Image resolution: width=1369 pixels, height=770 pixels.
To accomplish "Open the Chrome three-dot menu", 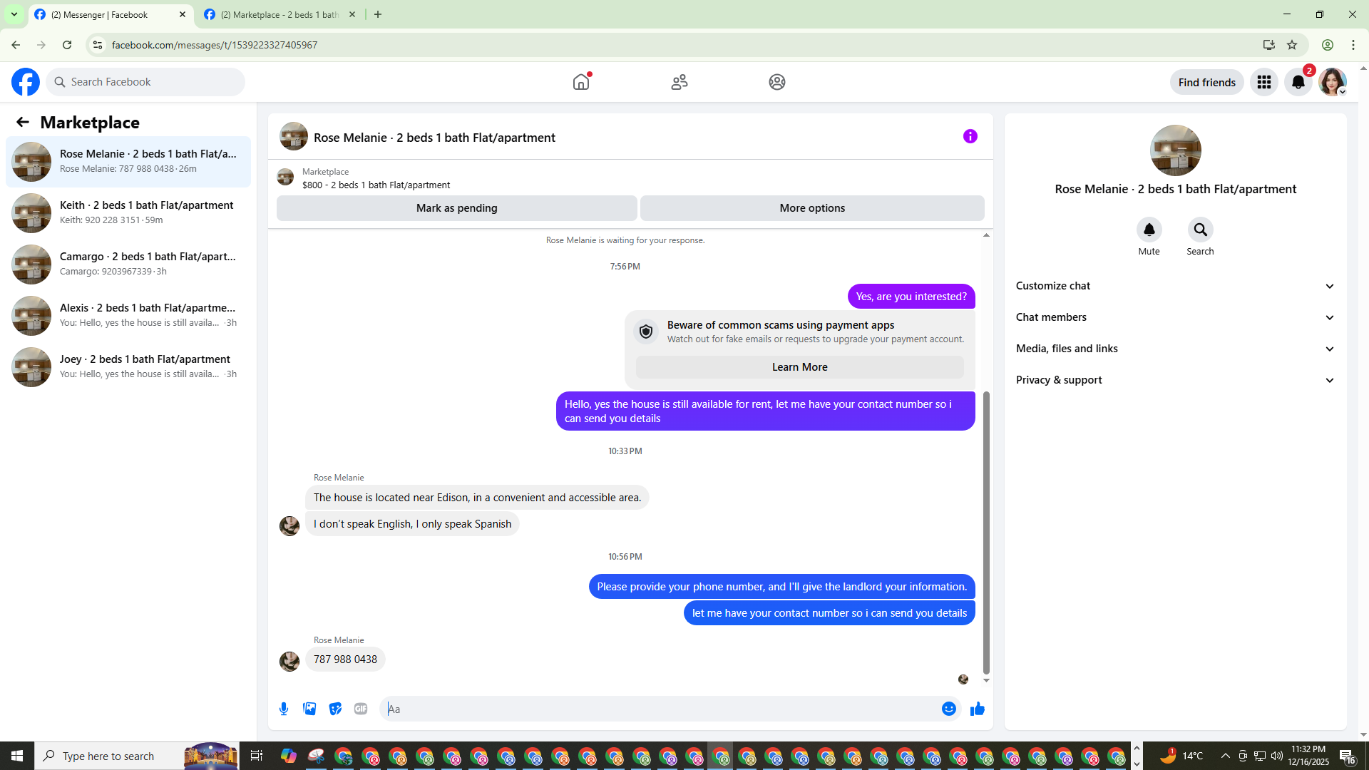I will coord(1353,45).
